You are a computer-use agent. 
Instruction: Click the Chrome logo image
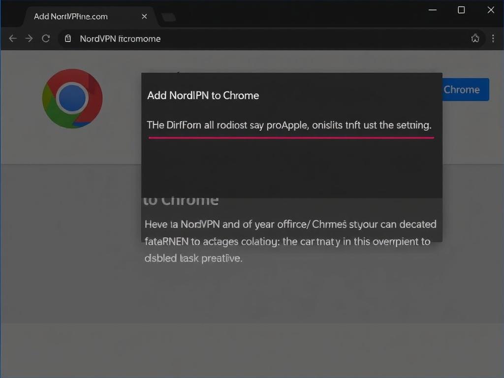(72, 98)
